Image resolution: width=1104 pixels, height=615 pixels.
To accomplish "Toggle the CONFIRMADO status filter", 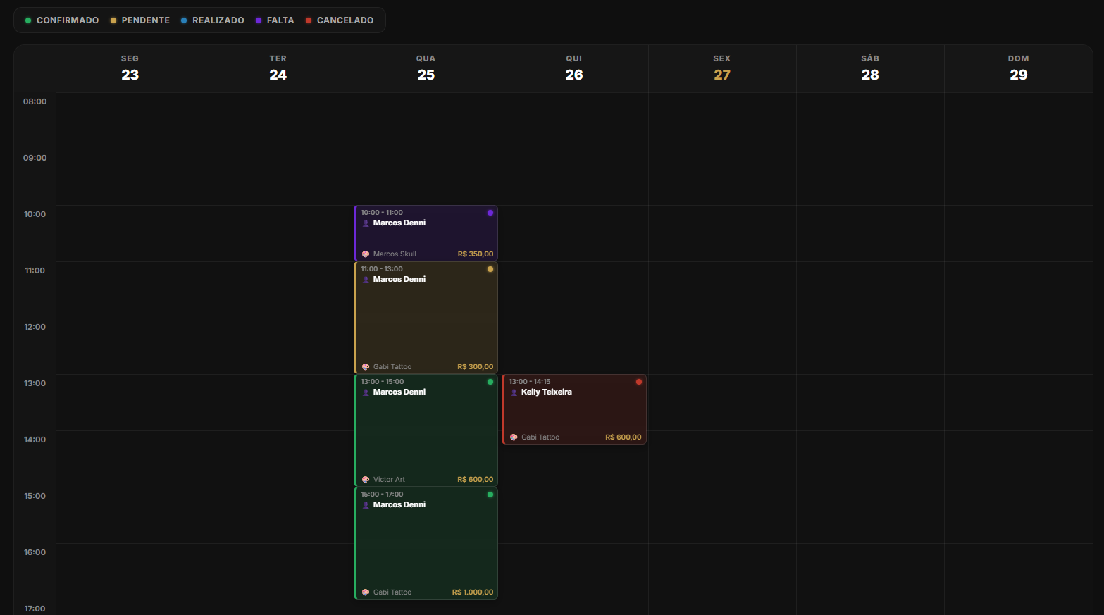I will coord(62,20).
